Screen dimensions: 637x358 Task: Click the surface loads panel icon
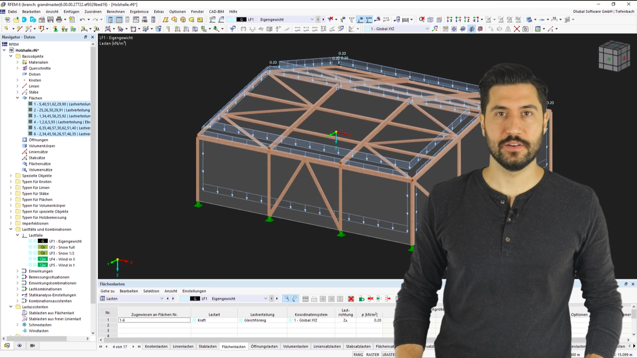234,346
